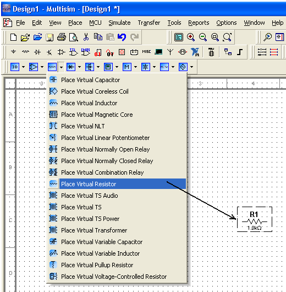286x292 pixels.
Task: Choose Place Virtual Resistor
Action: click(x=117, y=184)
